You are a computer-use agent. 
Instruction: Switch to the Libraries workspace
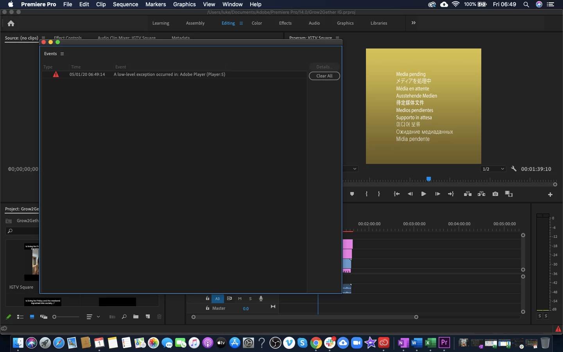(x=379, y=23)
